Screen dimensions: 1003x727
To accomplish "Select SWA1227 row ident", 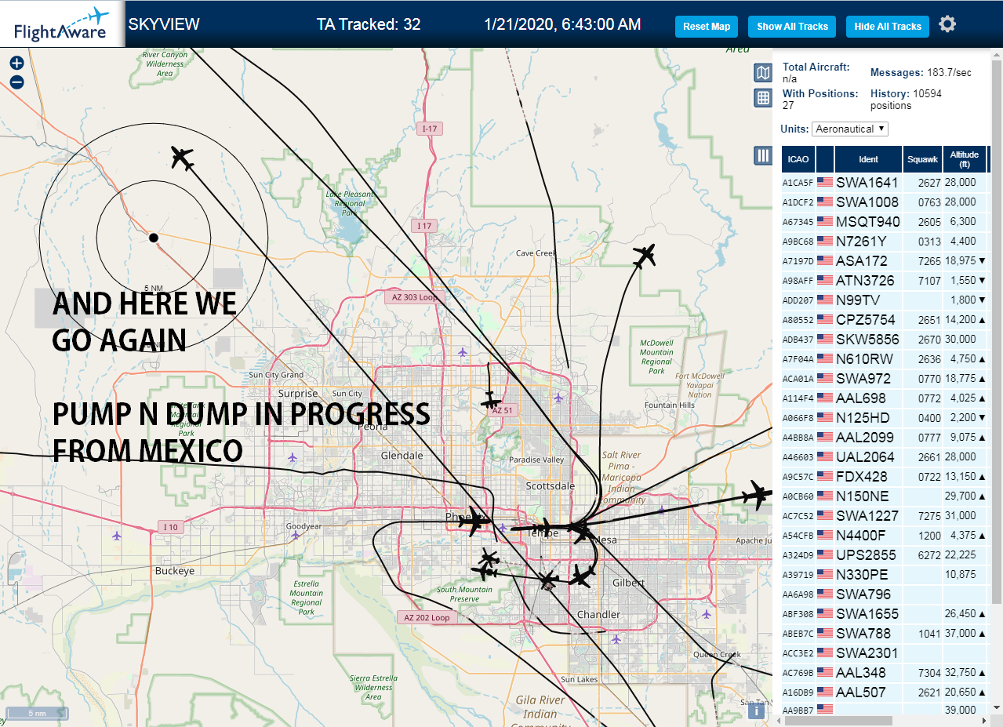I will (867, 515).
